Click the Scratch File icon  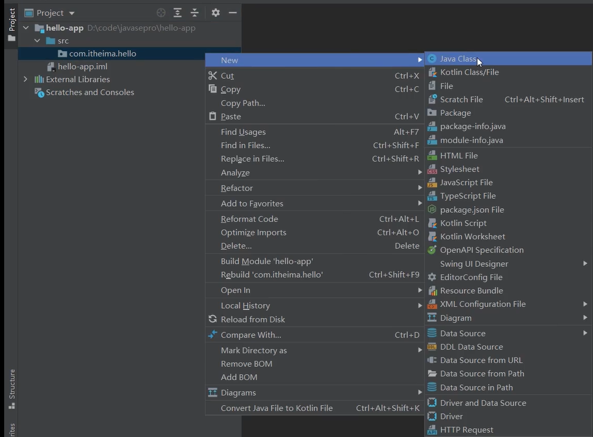click(x=432, y=99)
